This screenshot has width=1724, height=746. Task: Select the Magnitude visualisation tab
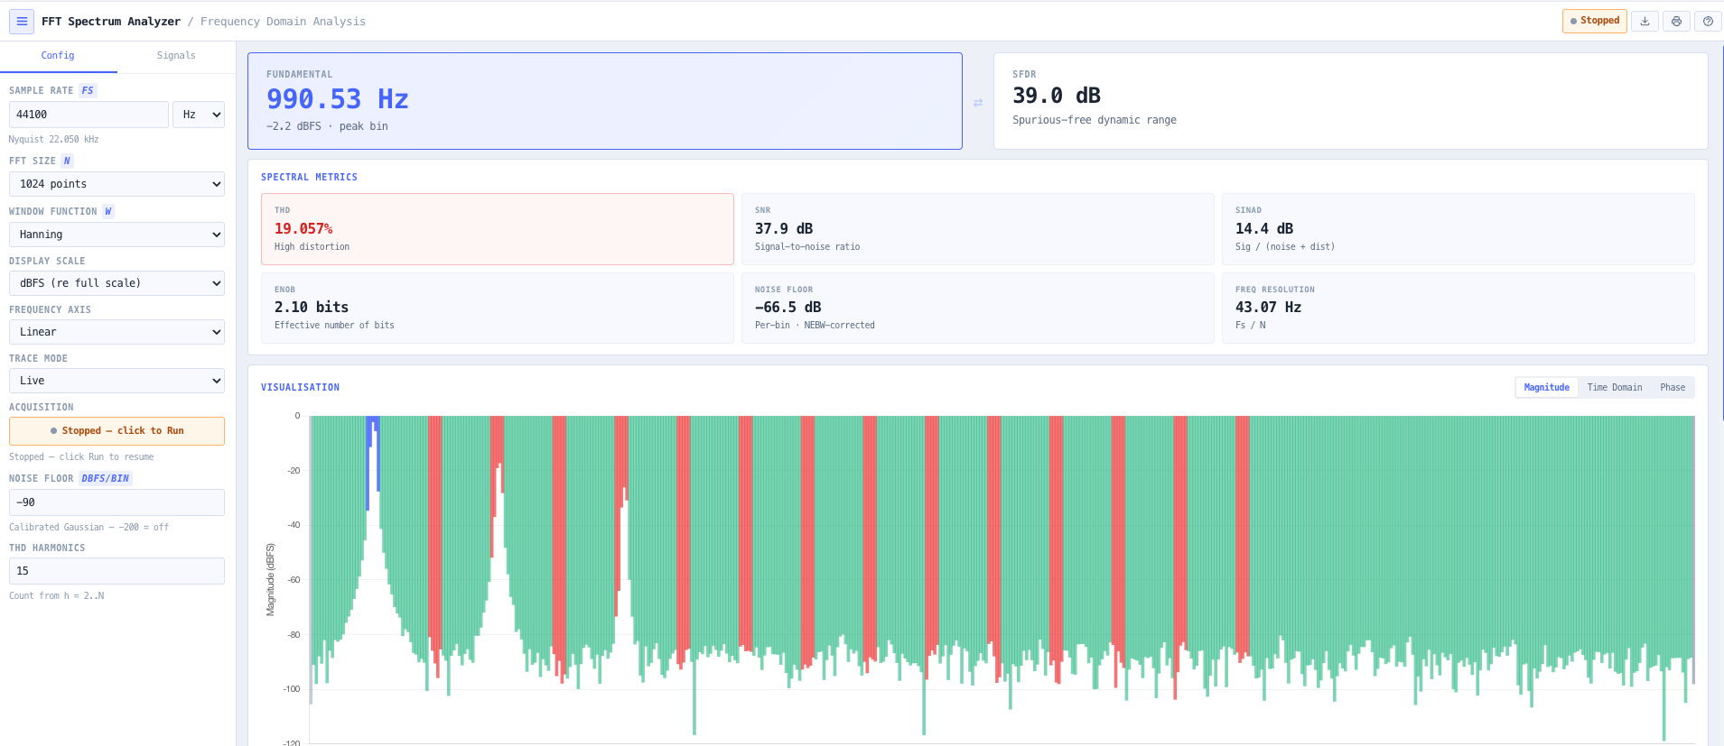[1546, 388]
